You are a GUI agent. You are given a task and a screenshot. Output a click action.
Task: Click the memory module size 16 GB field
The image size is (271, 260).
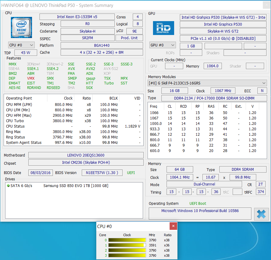[174, 91]
